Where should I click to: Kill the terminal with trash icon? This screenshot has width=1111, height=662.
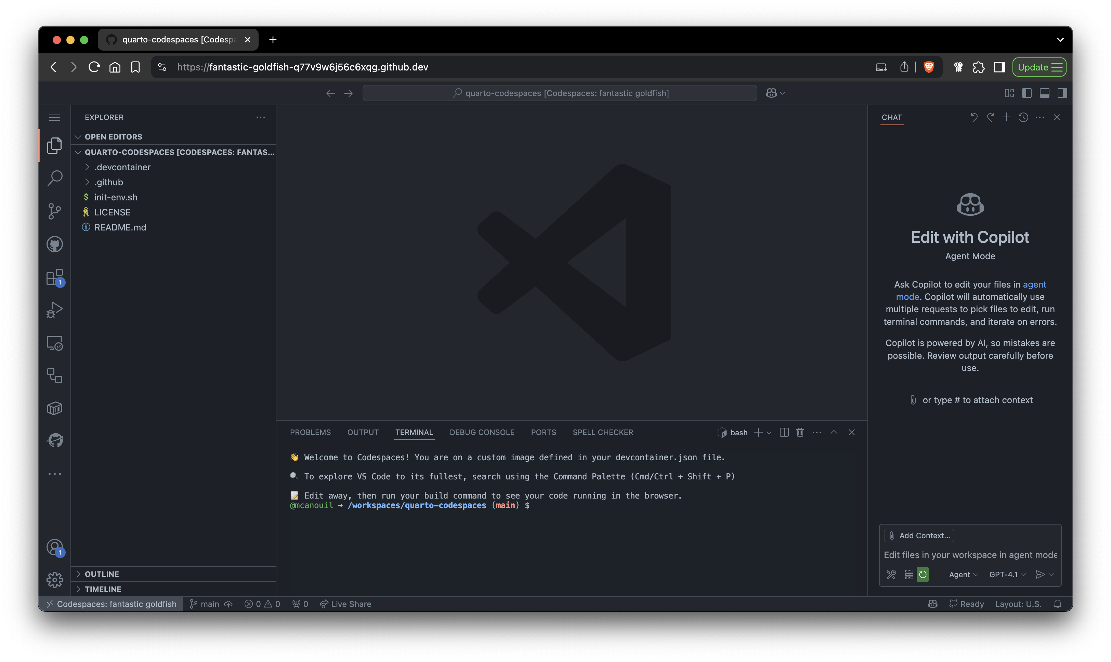point(800,432)
